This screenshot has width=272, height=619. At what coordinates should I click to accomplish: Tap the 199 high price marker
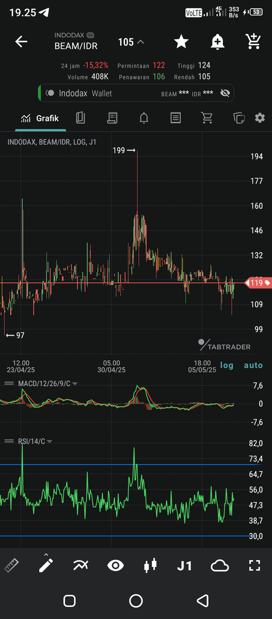124,151
